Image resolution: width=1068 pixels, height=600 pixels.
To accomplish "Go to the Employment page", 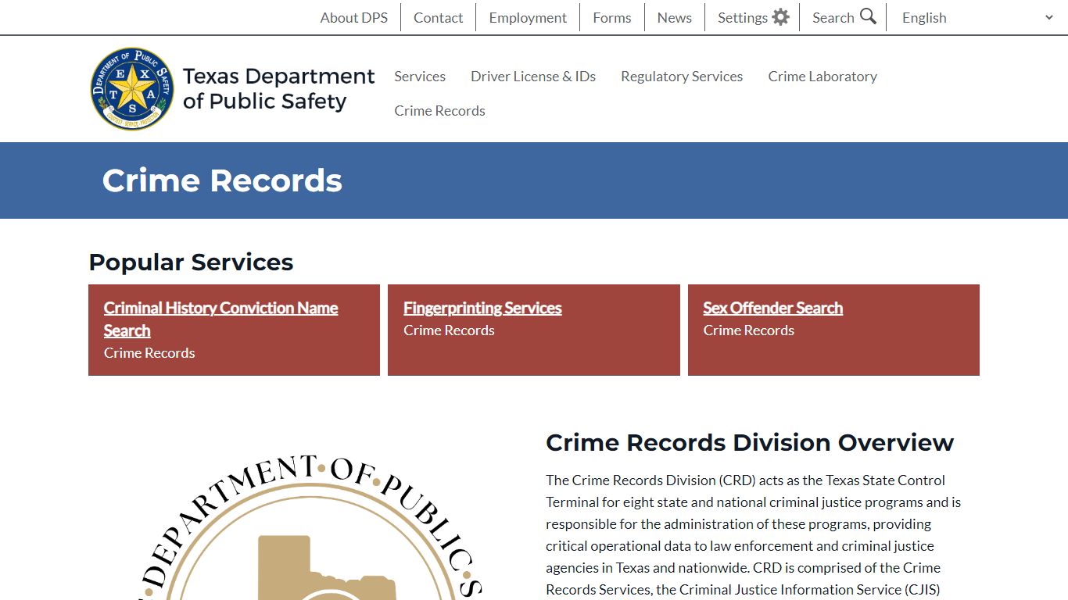I will coord(528,17).
